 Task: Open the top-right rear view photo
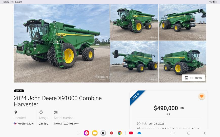182,22
